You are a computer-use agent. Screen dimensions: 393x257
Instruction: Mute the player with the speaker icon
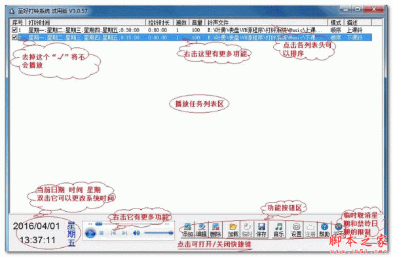(x=136, y=233)
